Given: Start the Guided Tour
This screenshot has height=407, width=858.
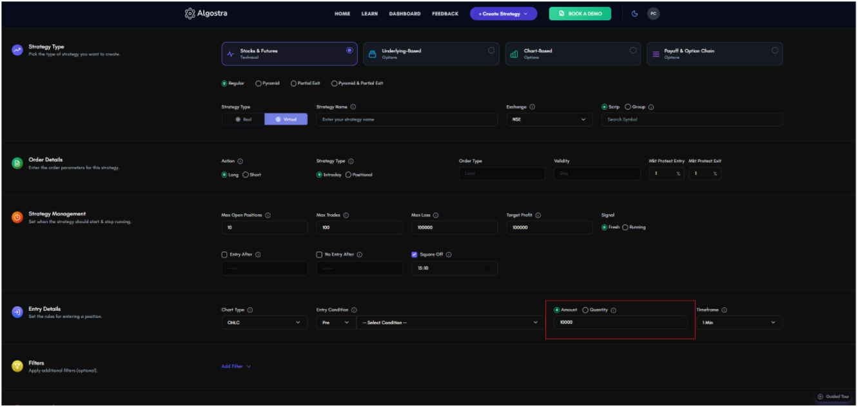Looking at the screenshot, I should pos(833,397).
